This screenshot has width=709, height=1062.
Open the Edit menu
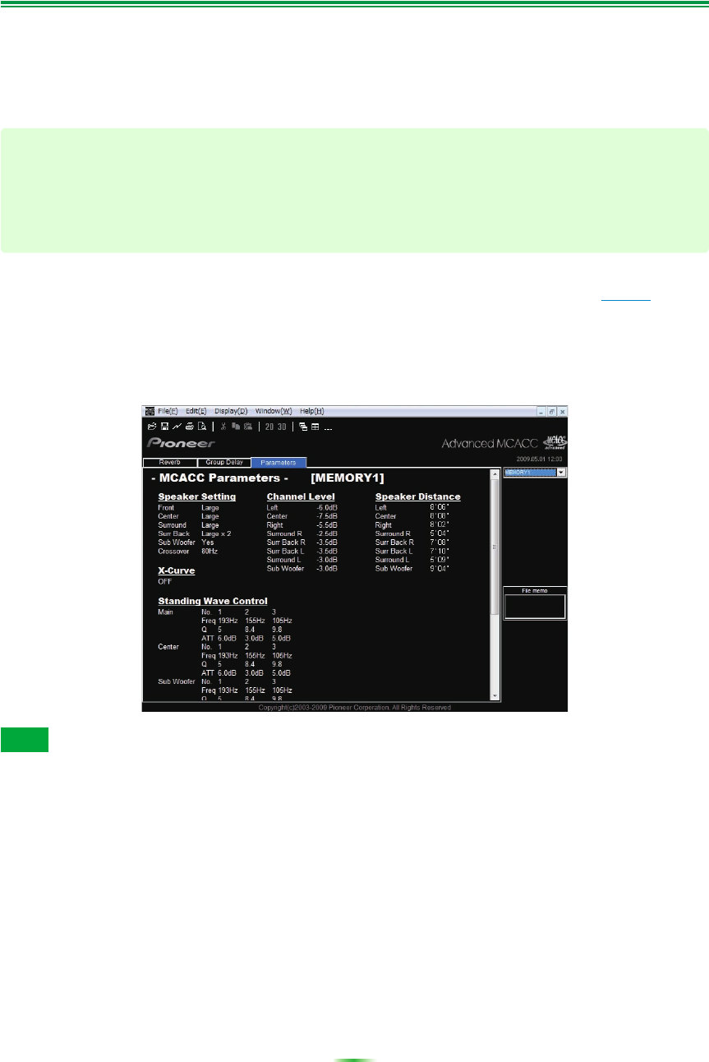196,411
